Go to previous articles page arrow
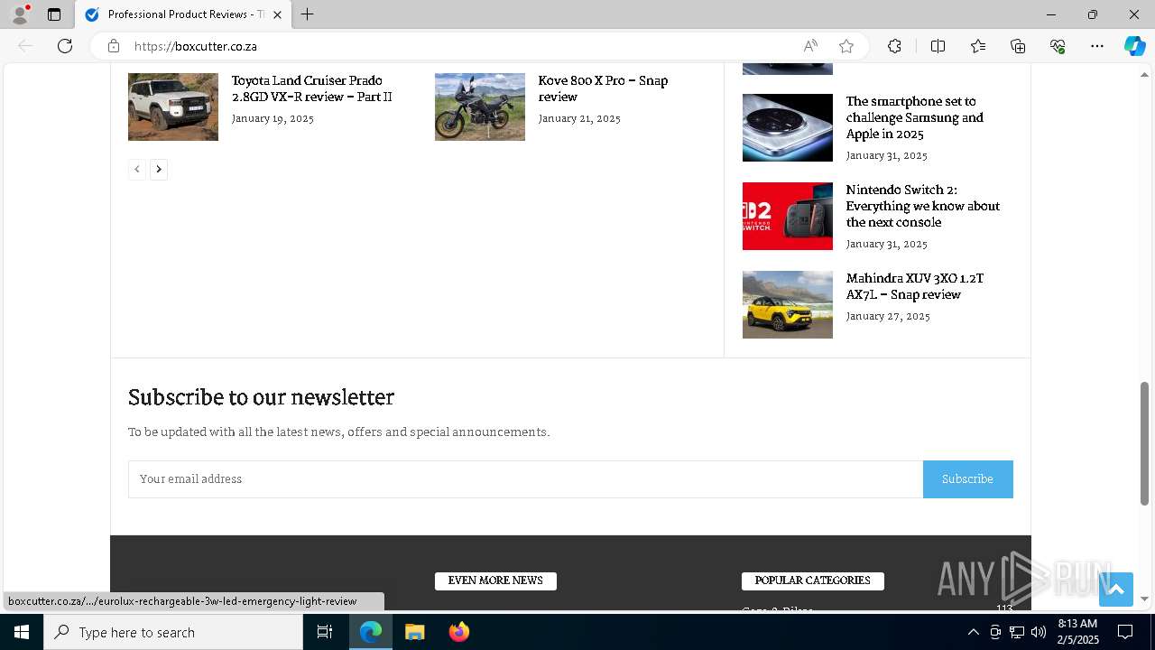Image resolution: width=1155 pixels, height=650 pixels. coord(137,169)
